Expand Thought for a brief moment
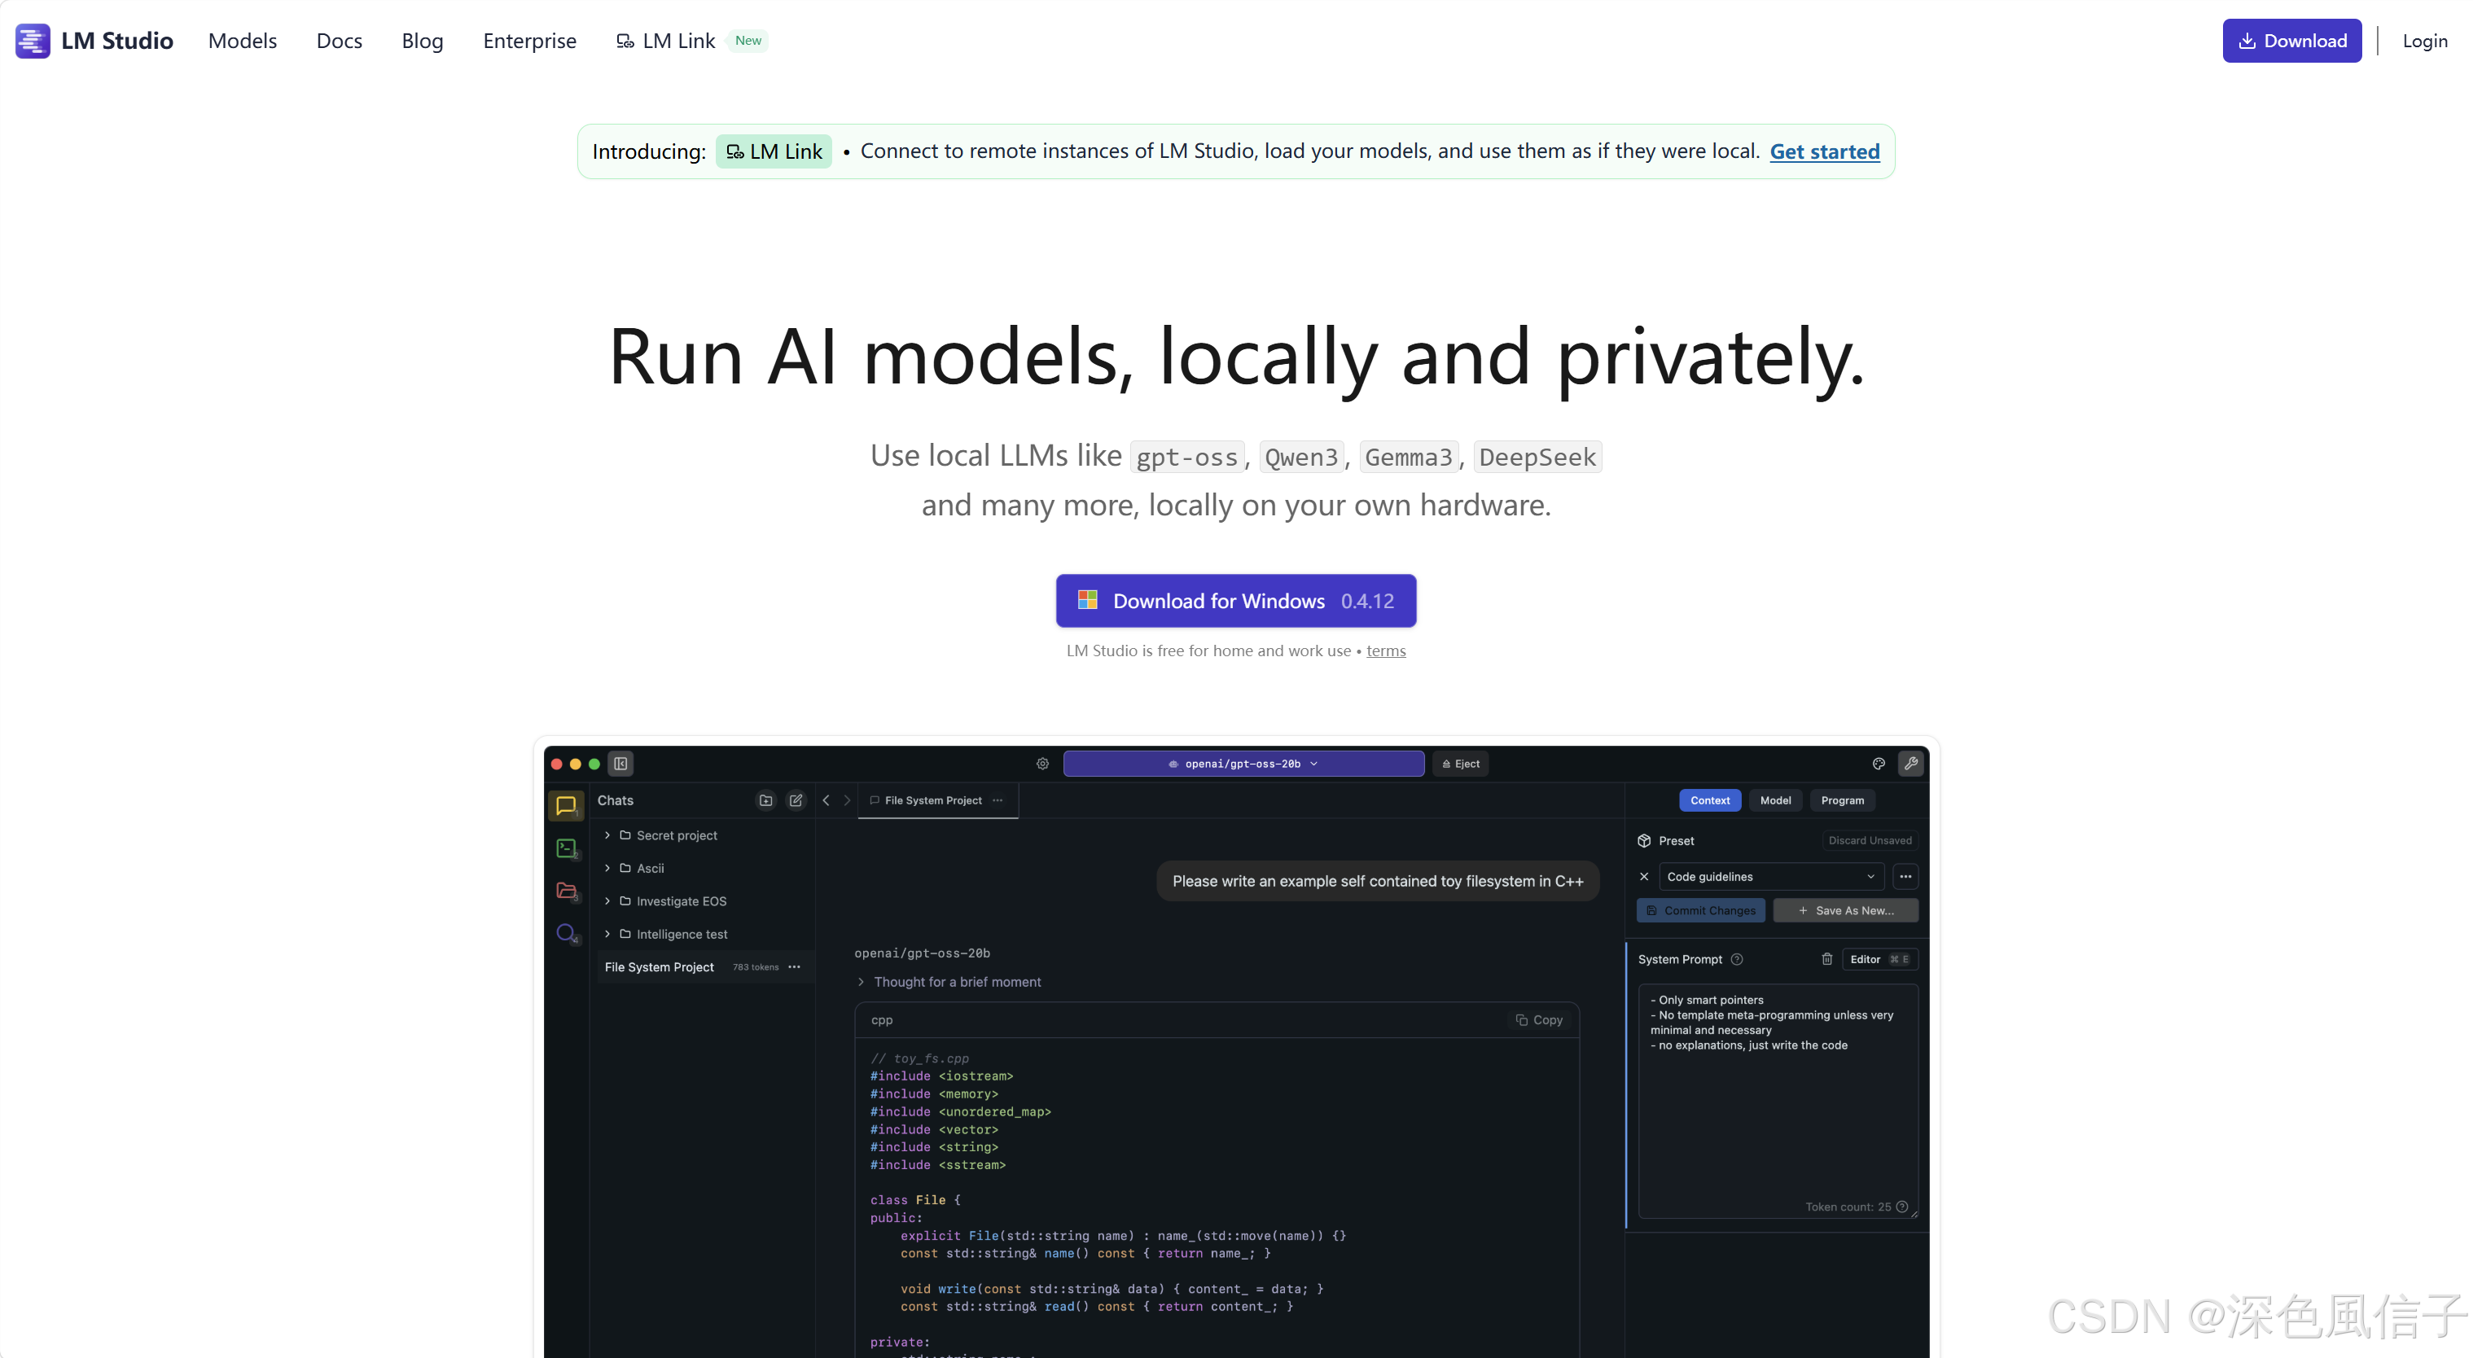The width and height of the screenshot is (2473, 1358). 949,982
